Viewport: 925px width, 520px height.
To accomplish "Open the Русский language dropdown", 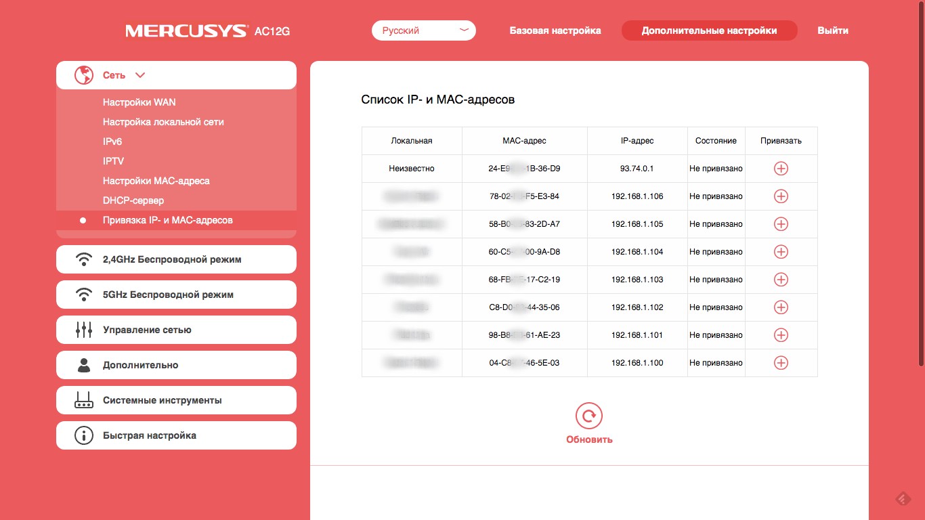I will (x=423, y=30).
